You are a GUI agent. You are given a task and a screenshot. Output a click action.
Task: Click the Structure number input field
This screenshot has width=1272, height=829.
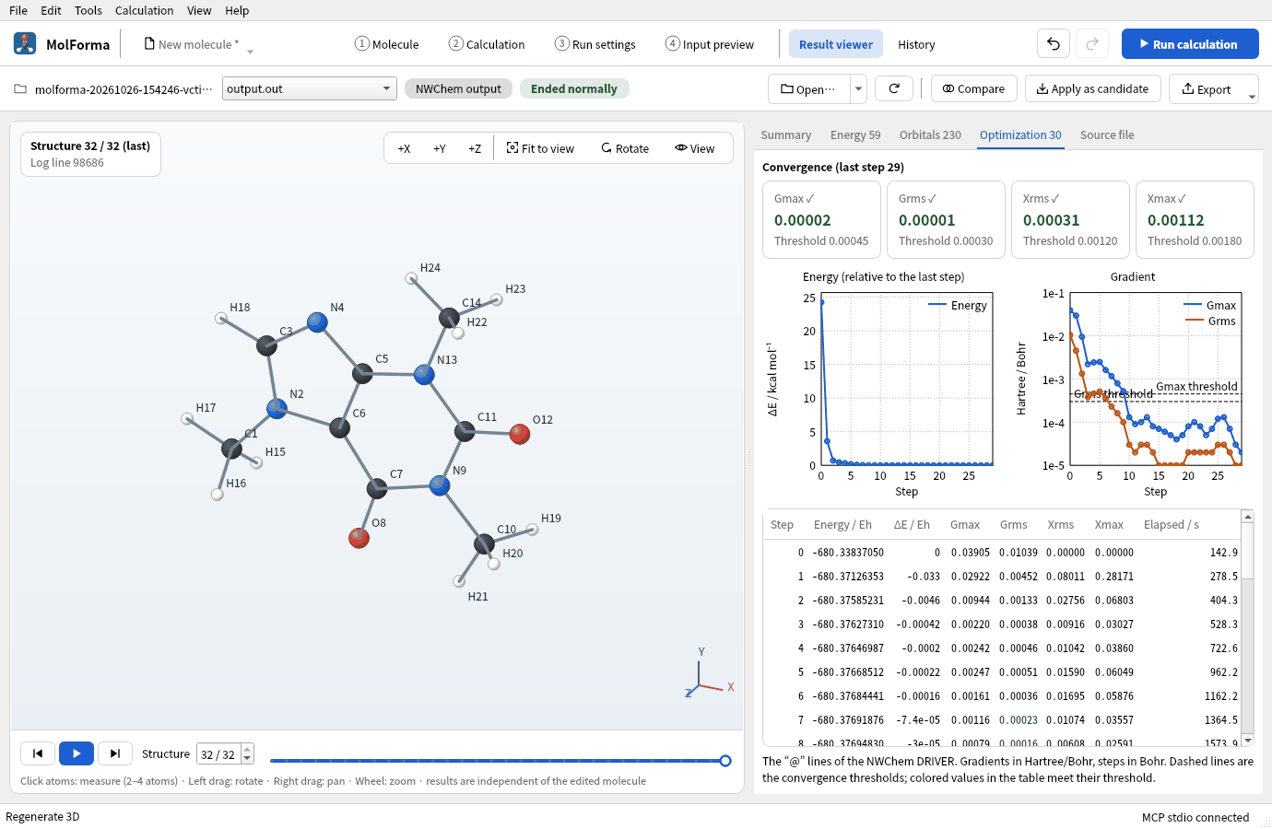click(x=218, y=754)
